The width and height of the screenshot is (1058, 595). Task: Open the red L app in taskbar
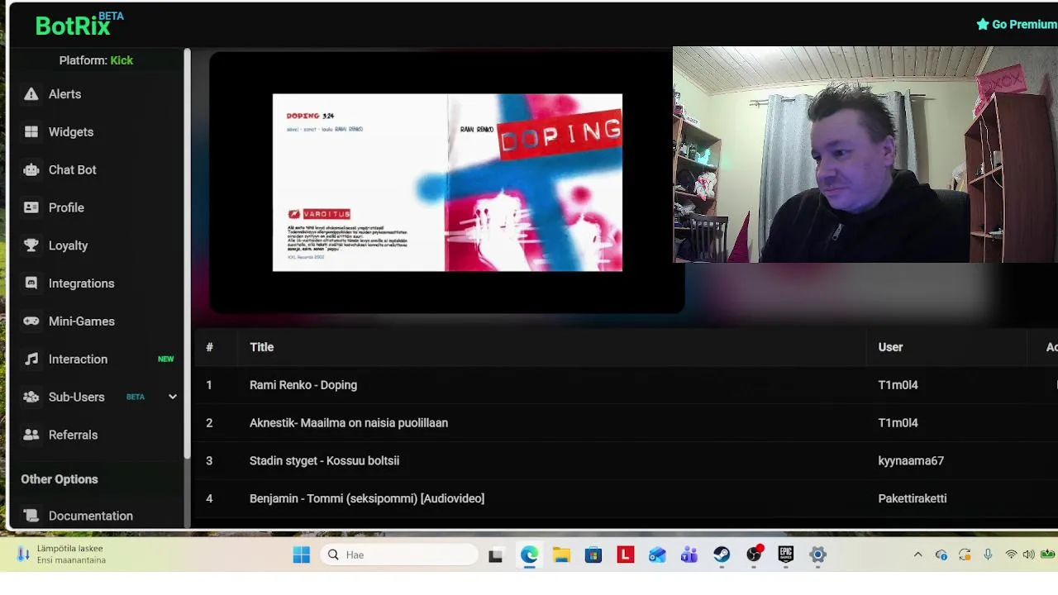[625, 555]
